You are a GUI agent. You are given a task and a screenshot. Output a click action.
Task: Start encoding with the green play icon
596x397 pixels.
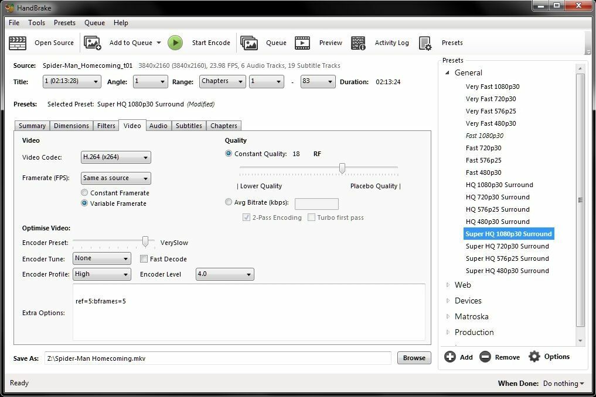175,43
